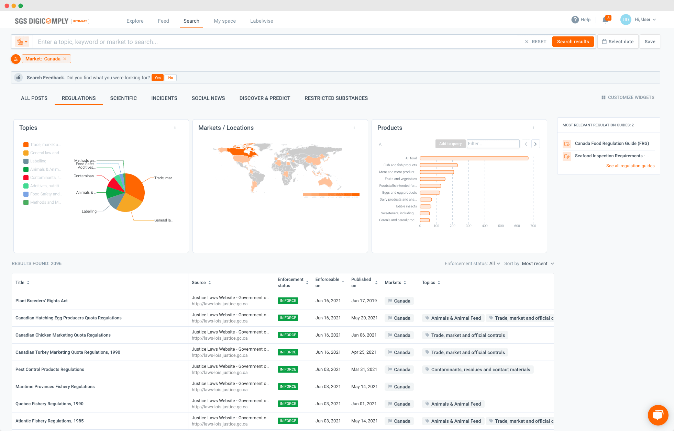The height and width of the screenshot is (431, 674).
Task: Remove the Market: Canada filter tag
Action: click(x=65, y=59)
